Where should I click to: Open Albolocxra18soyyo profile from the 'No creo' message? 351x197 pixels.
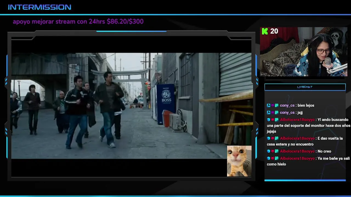click(x=297, y=151)
